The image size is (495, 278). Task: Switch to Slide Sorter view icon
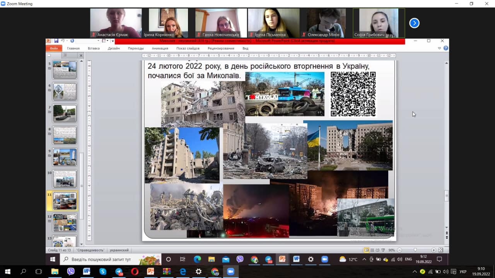coord(372,250)
